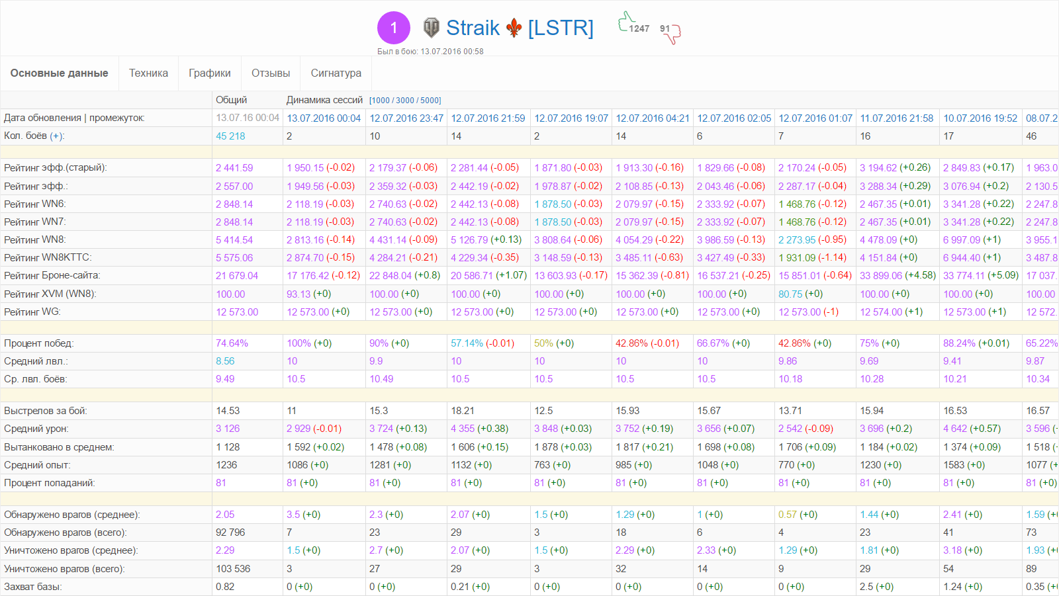Click overall average damage 3 126
Image resolution: width=1059 pixels, height=596 pixels.
click(228, 429)
